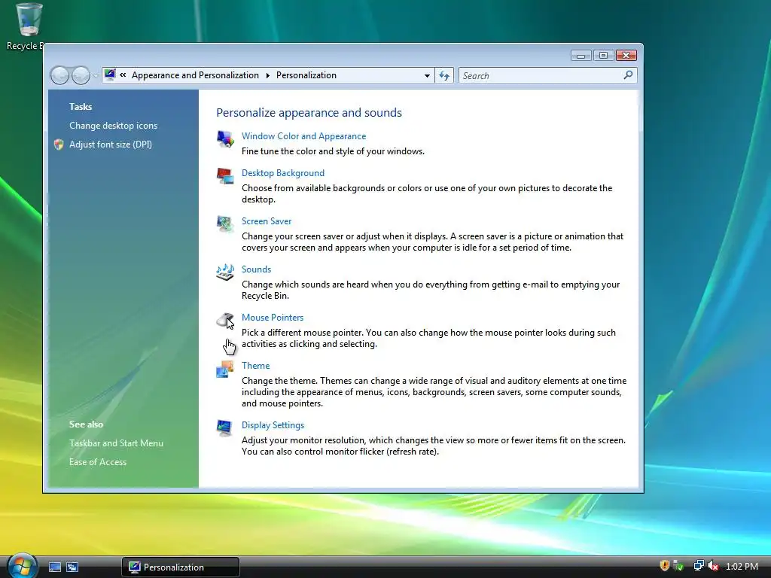Click the Tasks heading in sidebar

(81, 107)
